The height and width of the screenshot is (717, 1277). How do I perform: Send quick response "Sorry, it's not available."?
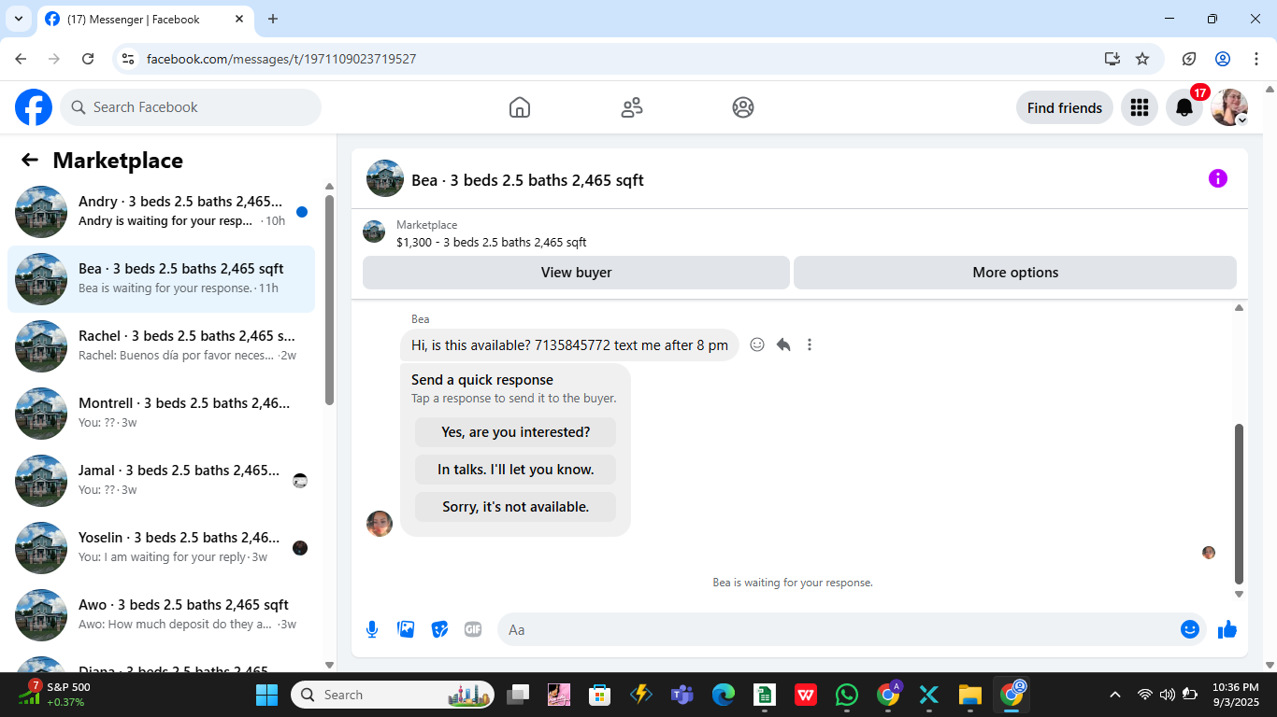point(516,507)
